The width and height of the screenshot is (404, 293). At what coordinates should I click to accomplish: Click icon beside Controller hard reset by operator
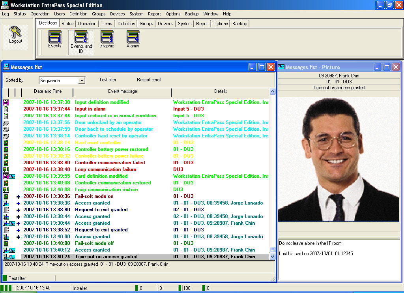pos(6,136)
